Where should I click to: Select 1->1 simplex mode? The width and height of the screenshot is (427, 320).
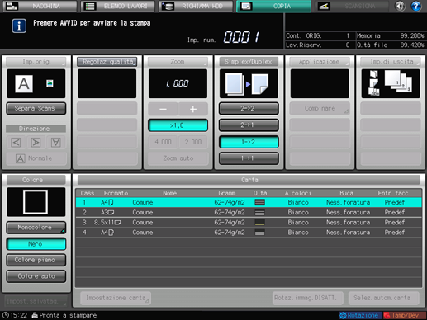pyautogui.click(x=249, y=158)
